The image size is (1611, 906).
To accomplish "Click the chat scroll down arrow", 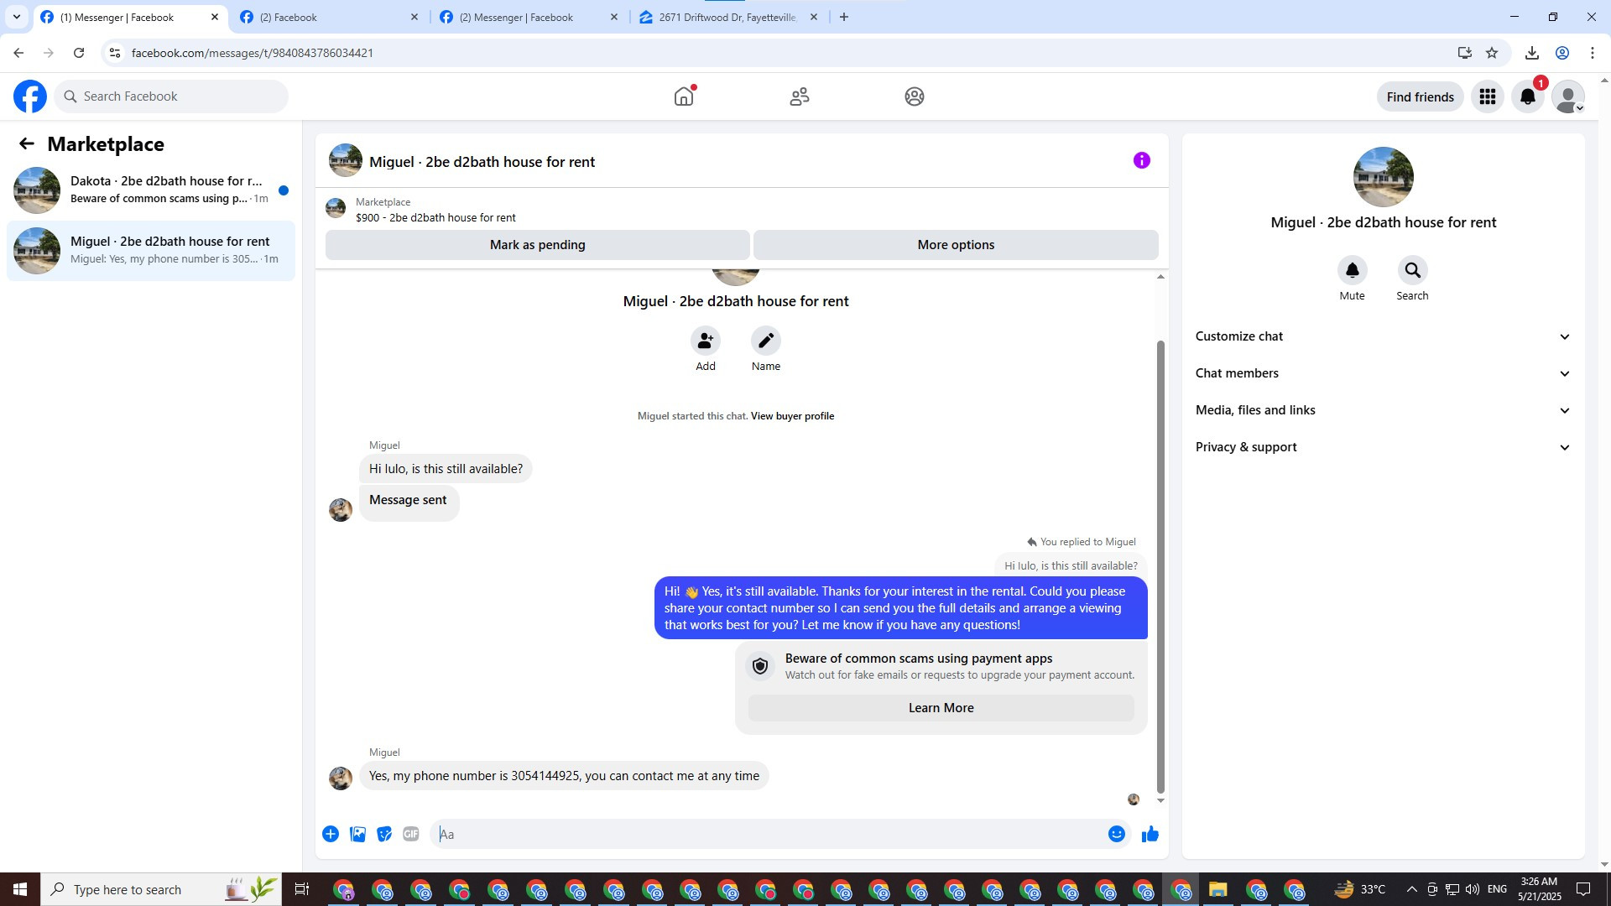I will tap(1160, 801).
